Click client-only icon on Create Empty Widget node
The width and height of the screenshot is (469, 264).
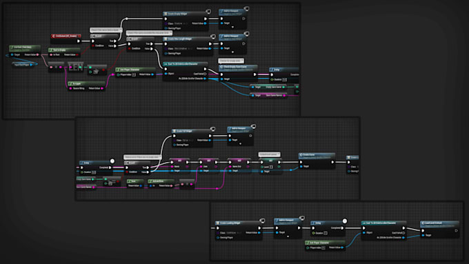(x=208, y=12)
